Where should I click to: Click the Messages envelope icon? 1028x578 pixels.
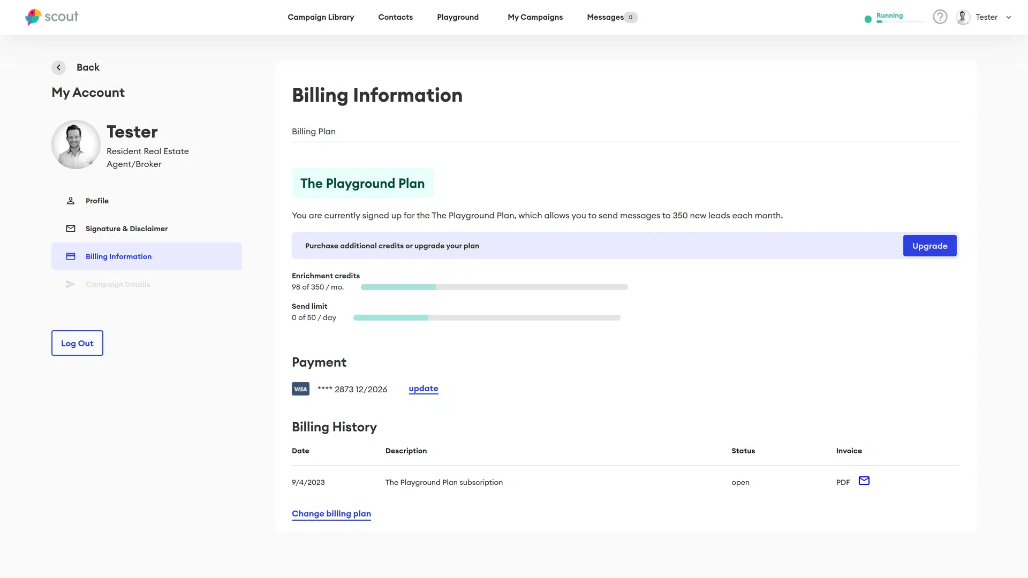[864, 481]
